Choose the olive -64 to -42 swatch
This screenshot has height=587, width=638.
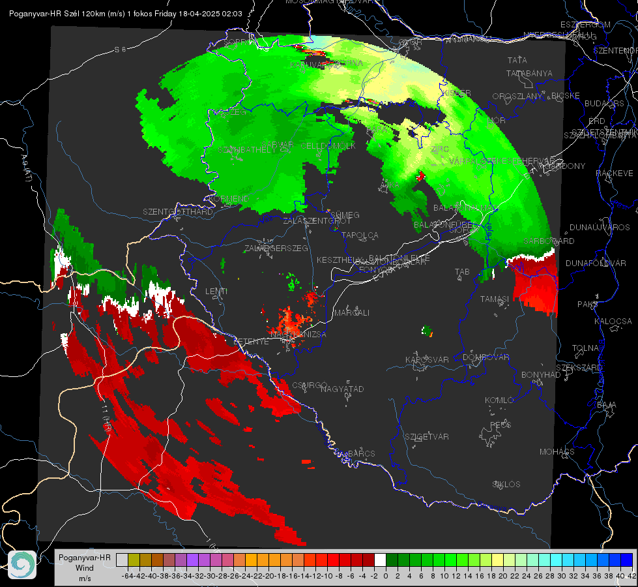[x=134, y=560]
